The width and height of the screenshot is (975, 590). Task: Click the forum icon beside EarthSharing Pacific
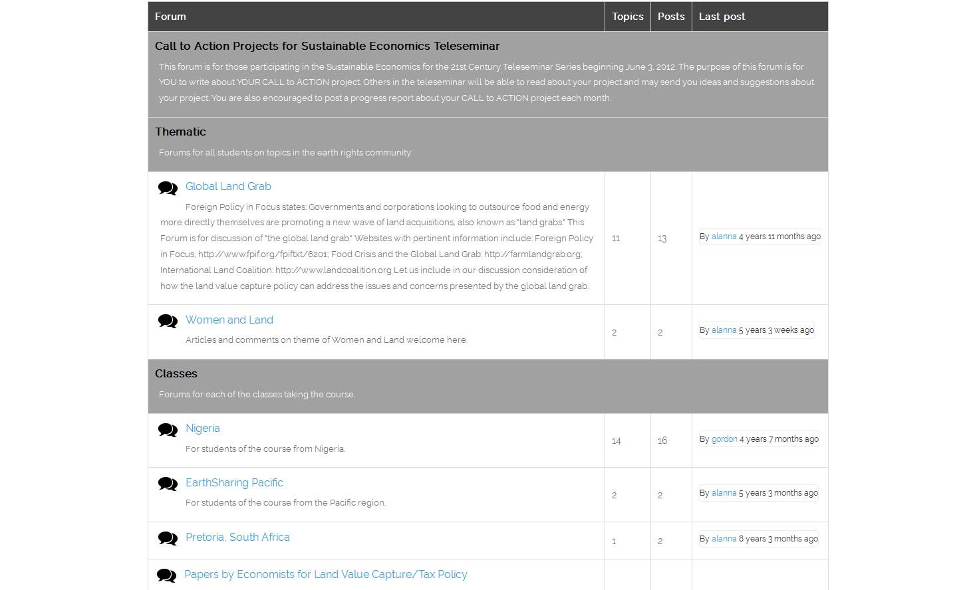(x=168, y=484)
